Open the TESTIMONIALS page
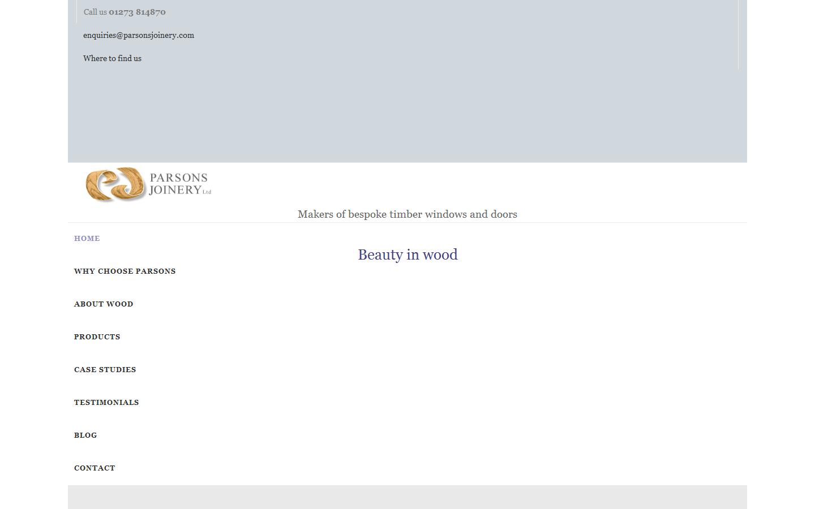The width and height of the screenshot is (815, 509). click(x=106, y=402)
